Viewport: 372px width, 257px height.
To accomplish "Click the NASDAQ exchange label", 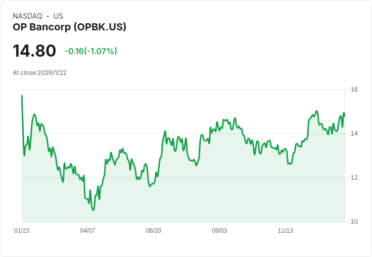I will pyautogui.click(x=27, y=16).
